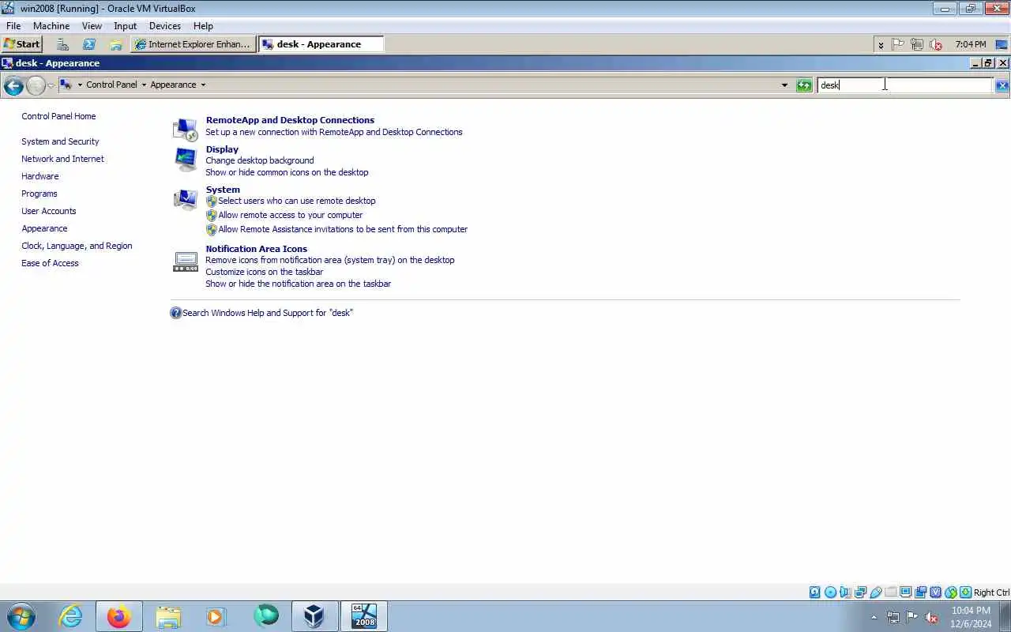Open the VirtualBox View menu

click(x=92, y=26)
